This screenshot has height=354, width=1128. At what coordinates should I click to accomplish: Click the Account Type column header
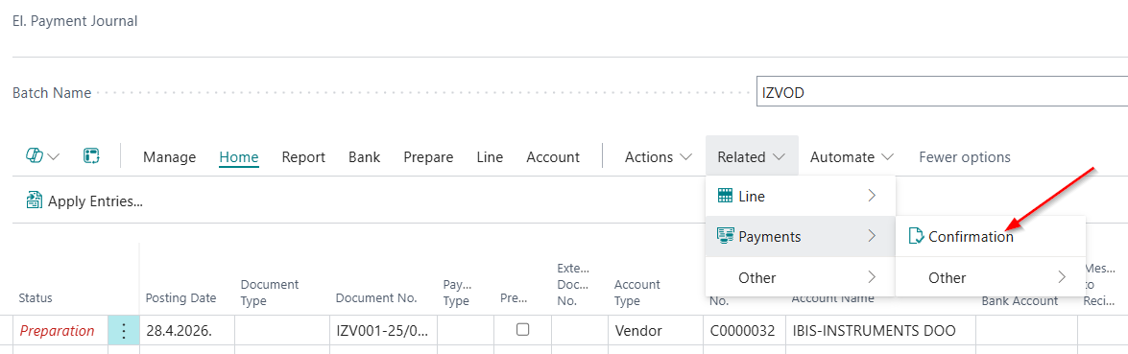[636, 292]
